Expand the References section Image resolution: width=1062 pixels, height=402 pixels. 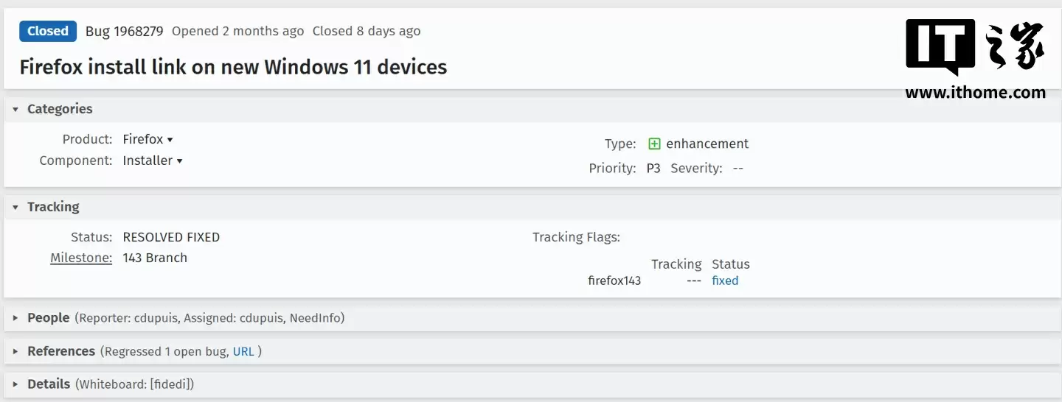coord(15,351)
